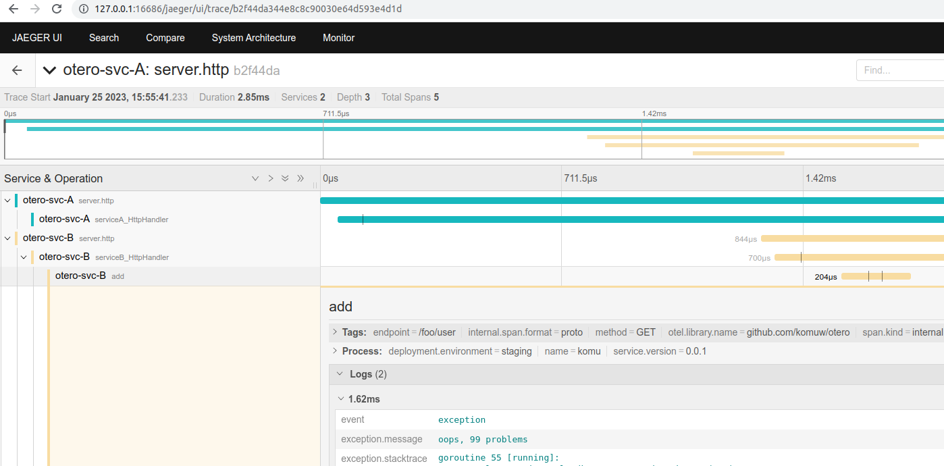Click the trace ID b2f44da
Viewport: 944px width, 466px height.
point(257,70)
